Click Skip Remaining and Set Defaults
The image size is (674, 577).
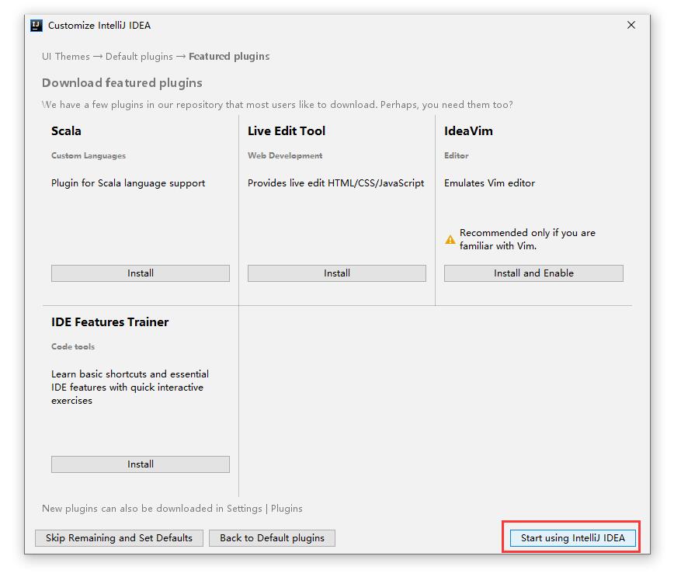119,538
